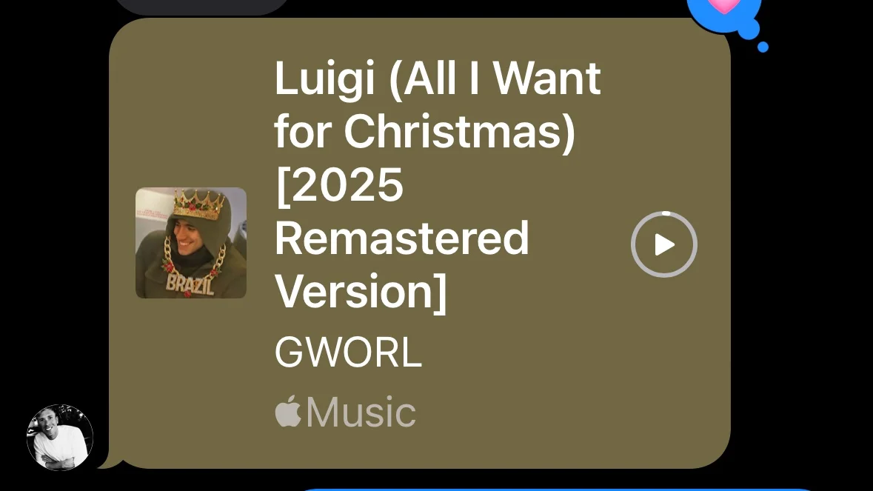Click the Apple logo icon
This screenshot has width=873, height=491.
288,412
